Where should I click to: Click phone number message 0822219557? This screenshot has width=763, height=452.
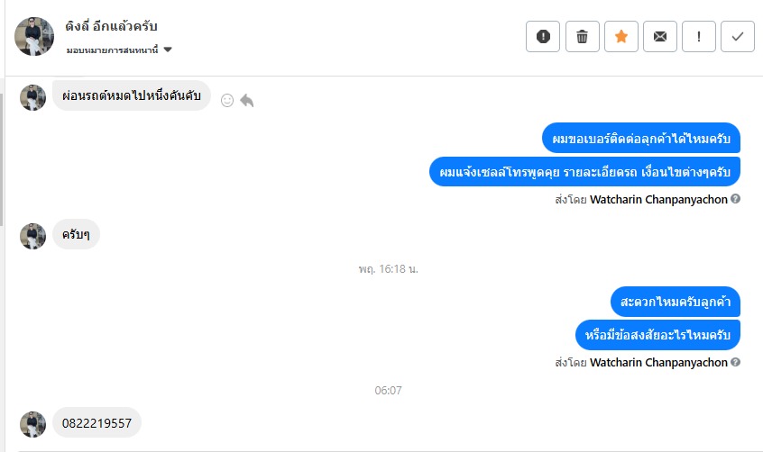pyautogui.click(x=97, y=422)
